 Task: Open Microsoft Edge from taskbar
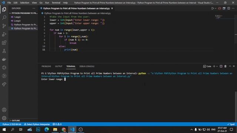(x=47, y=130)
